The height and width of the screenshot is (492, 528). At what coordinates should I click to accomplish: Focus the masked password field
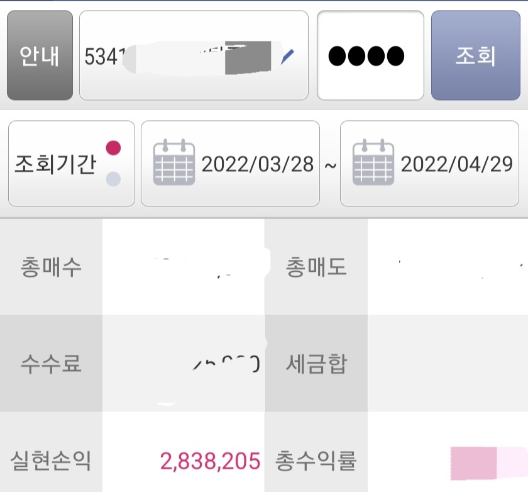pos(370,55)
